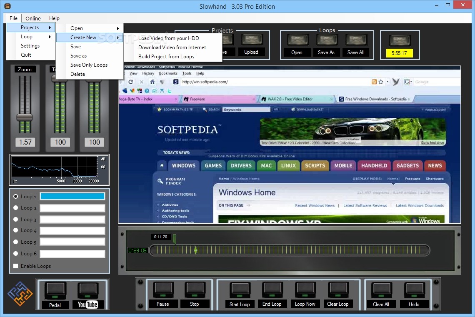Image resolution: width=475 pixels, height=317 pixels.
Task: Click the Loop 1 blue name field
Action: [72, 196]
